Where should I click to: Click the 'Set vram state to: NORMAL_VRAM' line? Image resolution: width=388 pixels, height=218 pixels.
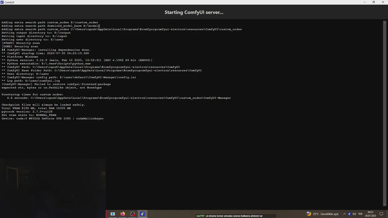click(x=29, y=115)
